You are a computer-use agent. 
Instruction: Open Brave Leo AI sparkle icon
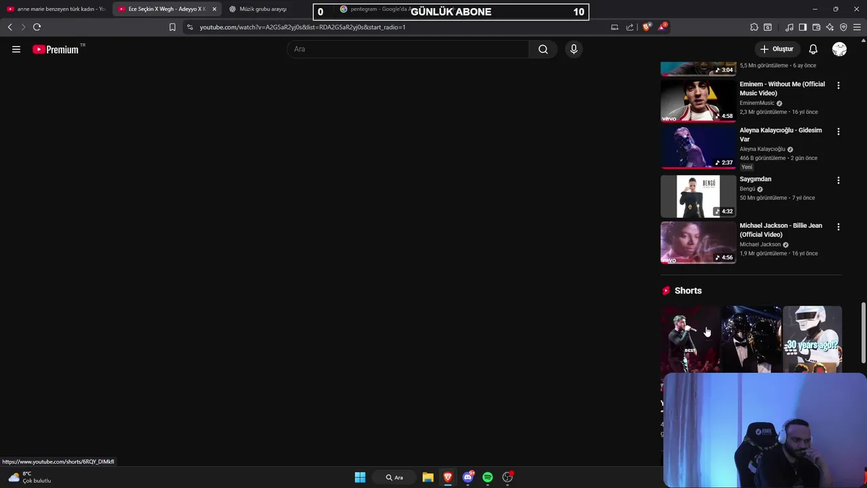tap(830, 27)
